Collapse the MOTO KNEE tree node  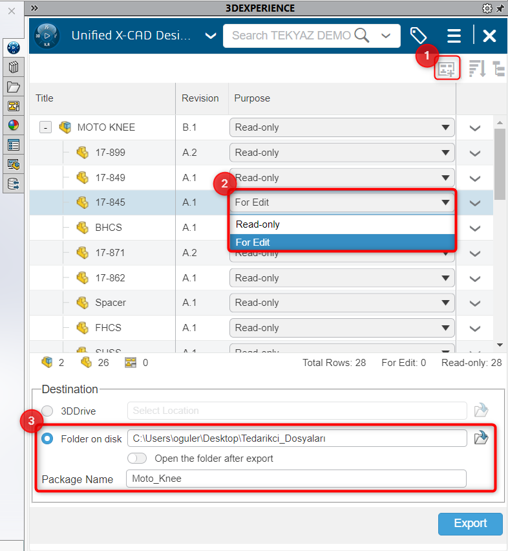(45, 127)
